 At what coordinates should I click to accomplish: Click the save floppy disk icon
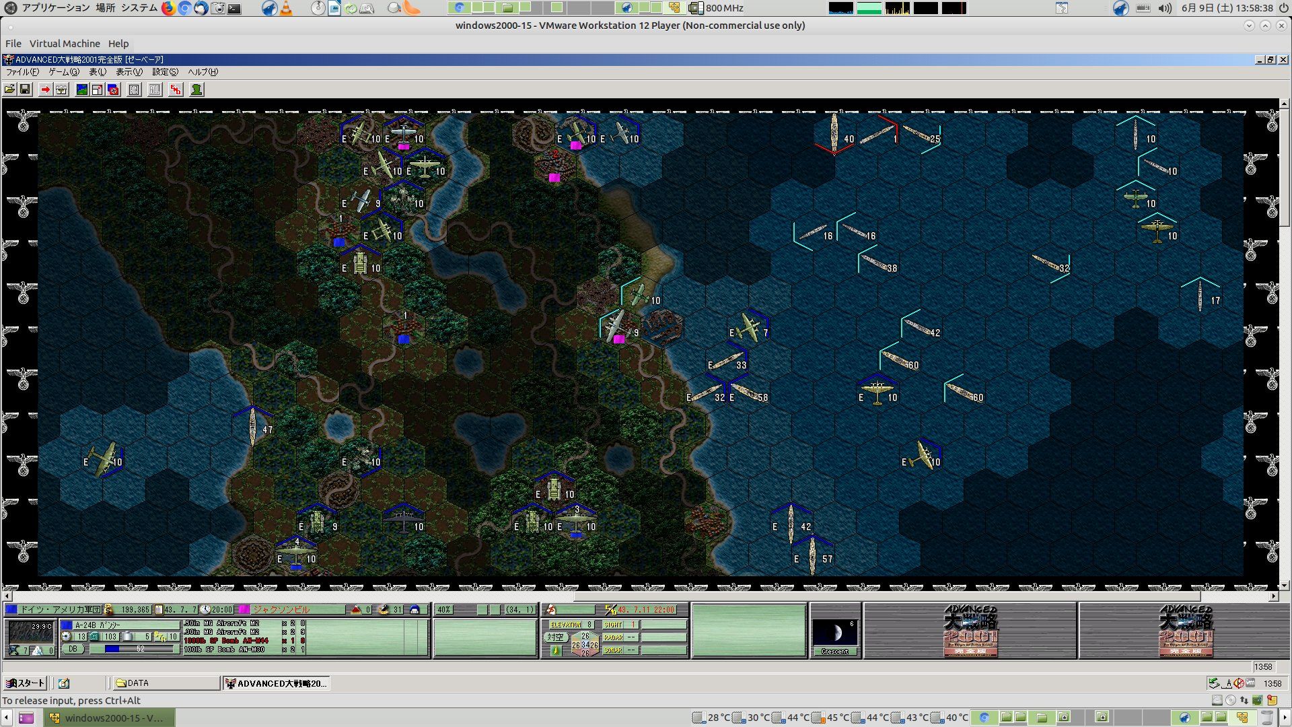click(x=25, y=90)
